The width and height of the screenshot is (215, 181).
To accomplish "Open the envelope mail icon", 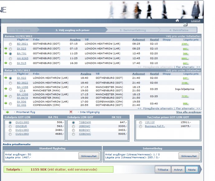I will pyautogui.click(x=185, y=24).
